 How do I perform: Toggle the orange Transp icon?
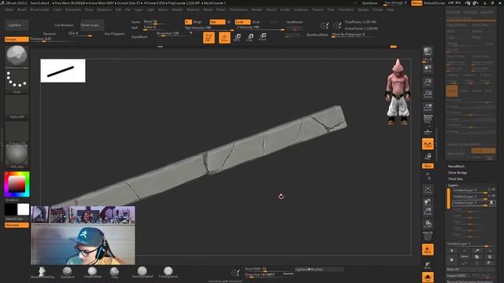click(428, 250)
